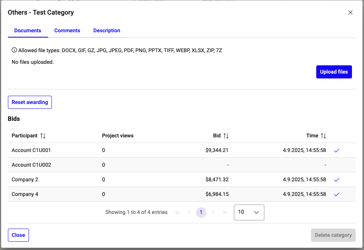Open the rows-per-page dropdown showing 10
The width and height of the screenshot is (364, 250).
(x=249, y=212)
